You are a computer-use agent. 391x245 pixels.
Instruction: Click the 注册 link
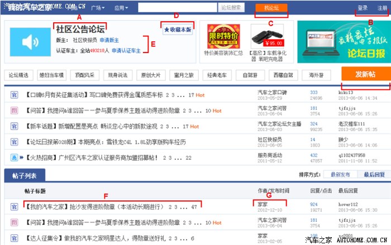(x=382, y=8)
